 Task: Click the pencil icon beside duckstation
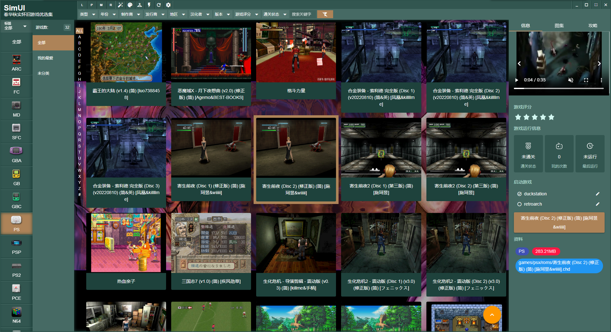coord(598,194)
